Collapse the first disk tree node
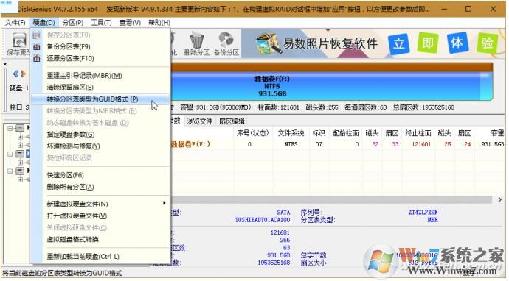 click(x=10, y=128)
